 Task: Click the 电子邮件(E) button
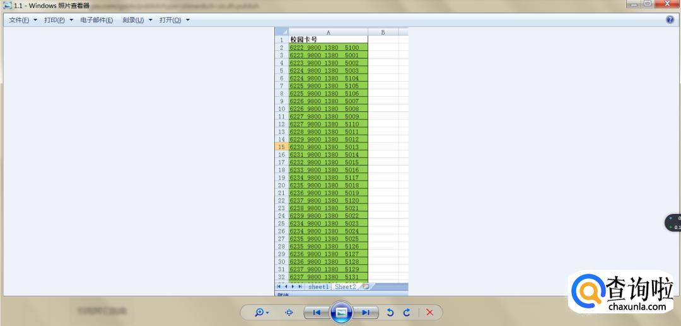96,20
